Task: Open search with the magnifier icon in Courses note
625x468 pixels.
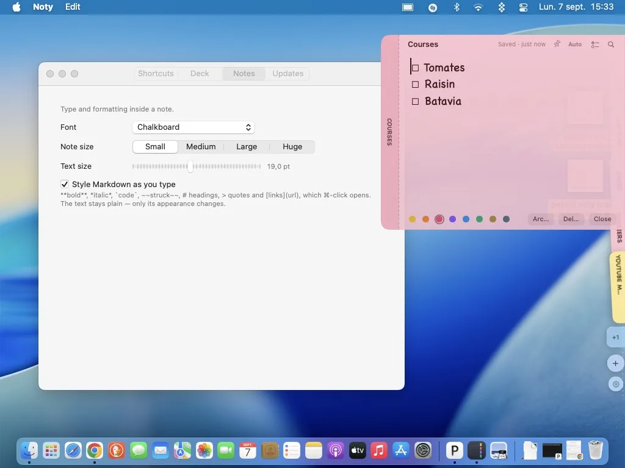Action: click(610, 44)
